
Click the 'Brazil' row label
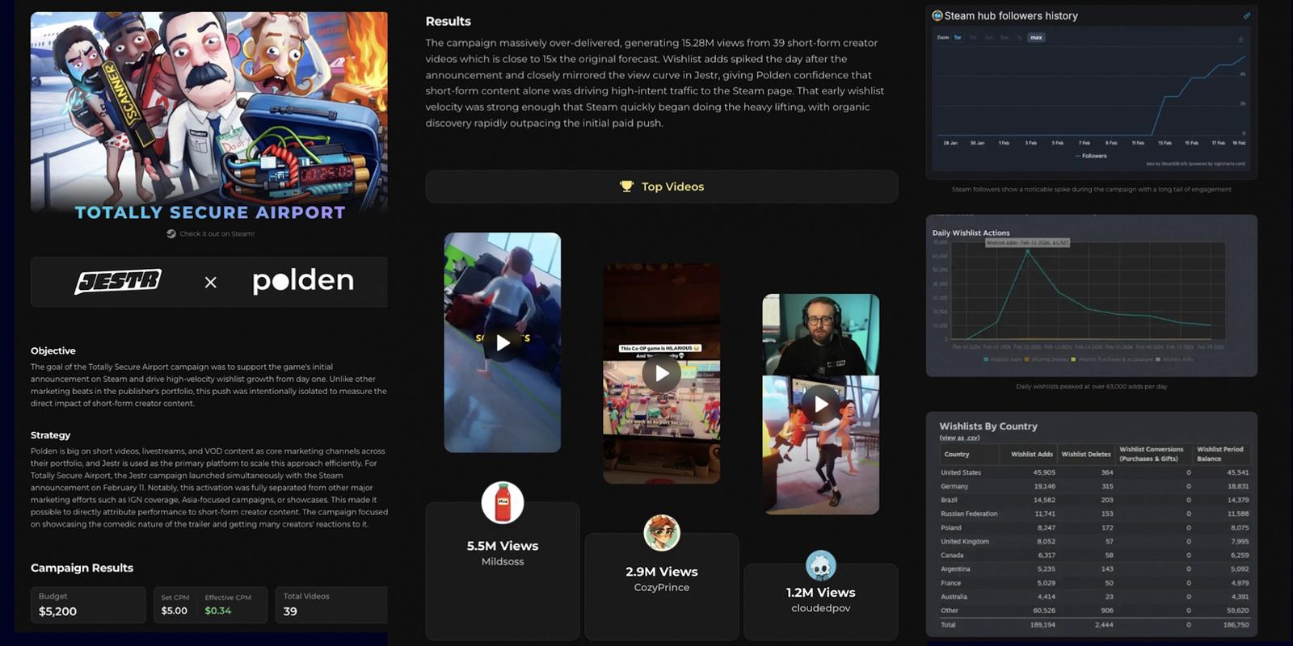949,500
